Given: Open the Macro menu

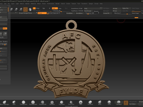Looking at the screenshot, I should (22, 4).
